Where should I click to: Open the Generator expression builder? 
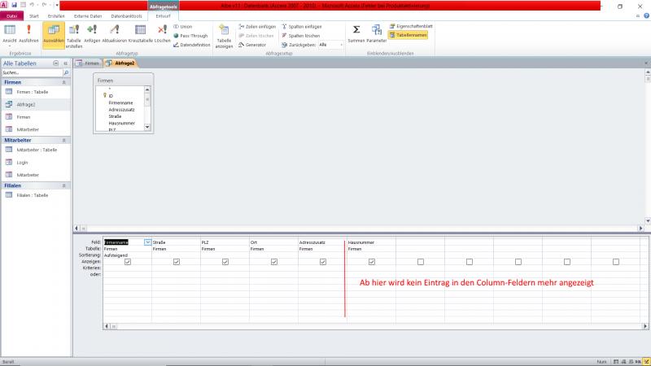pos(252,45)
